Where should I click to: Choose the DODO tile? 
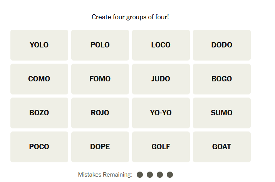pos(222,45)
